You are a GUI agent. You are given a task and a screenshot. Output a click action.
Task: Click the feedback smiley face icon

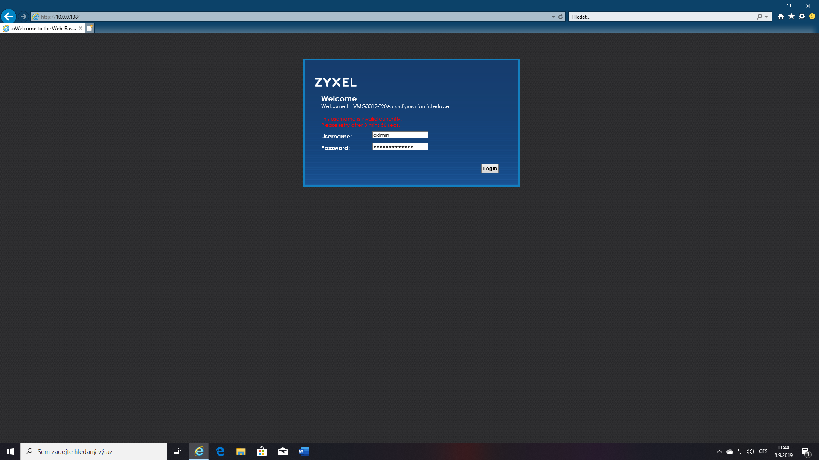click(812, 17)
